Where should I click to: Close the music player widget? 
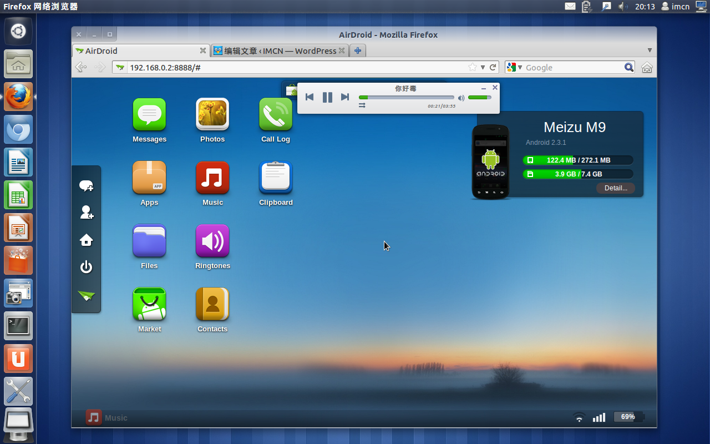495,88
